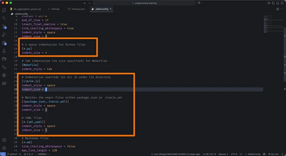This screenshot has height=156, width=286.
Task: Click the indent_size = 4 line
Action: [x=34, y=53]
